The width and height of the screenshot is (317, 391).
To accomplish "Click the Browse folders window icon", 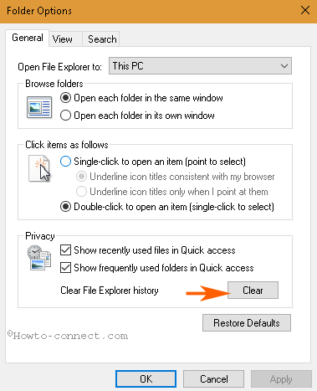I will point(39,107).
